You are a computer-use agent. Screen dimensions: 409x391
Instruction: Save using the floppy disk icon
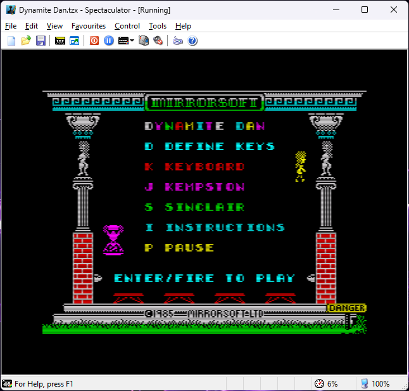[x=41, y=41]
